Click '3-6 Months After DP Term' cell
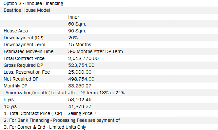The width and height of the screenshot is (218, 130). [x=95, y=51]
